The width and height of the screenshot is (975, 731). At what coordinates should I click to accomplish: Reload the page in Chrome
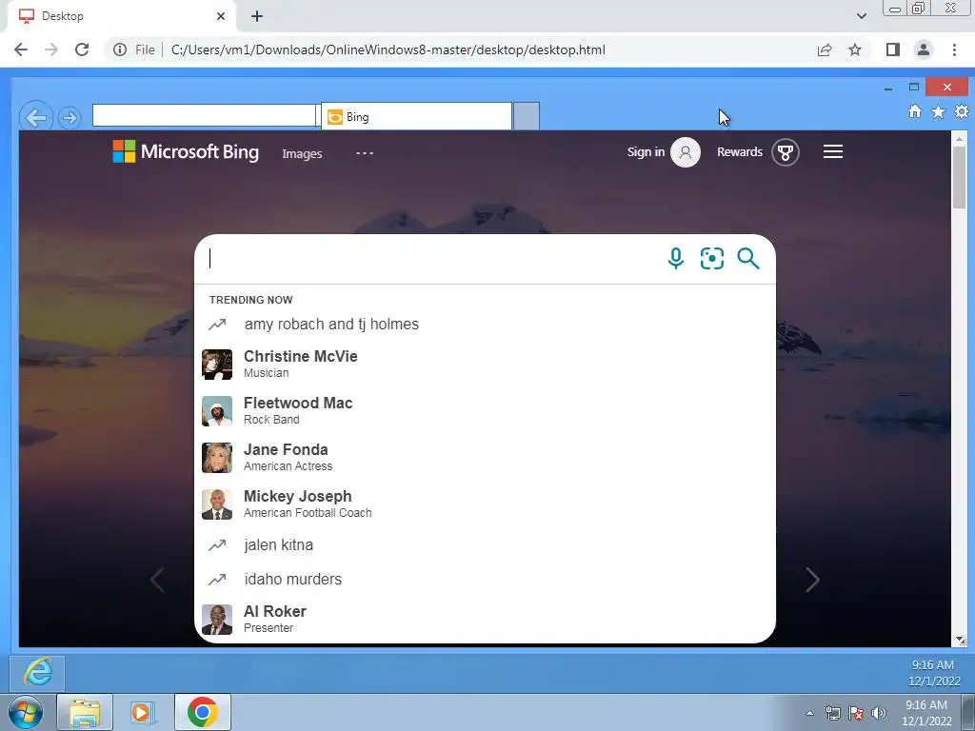82,49
